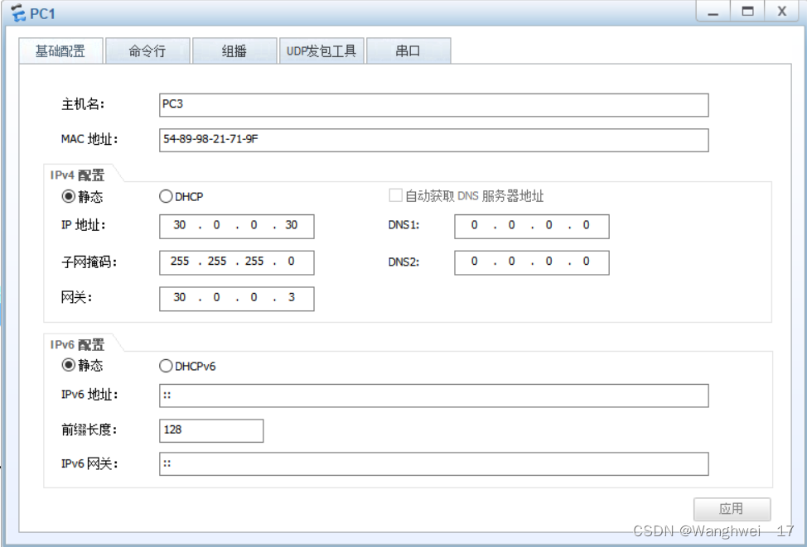The width and height of the screenshot is (807, 547).
Task: Click the IPv6 配置 group label
Action: (78, 344)
